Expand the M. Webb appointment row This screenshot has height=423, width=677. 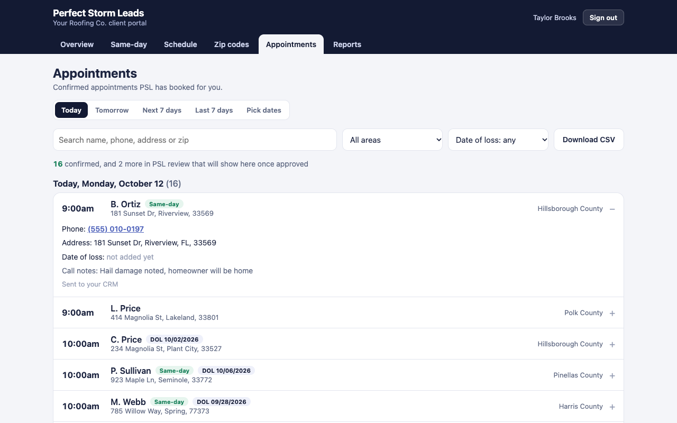[612, 407]
